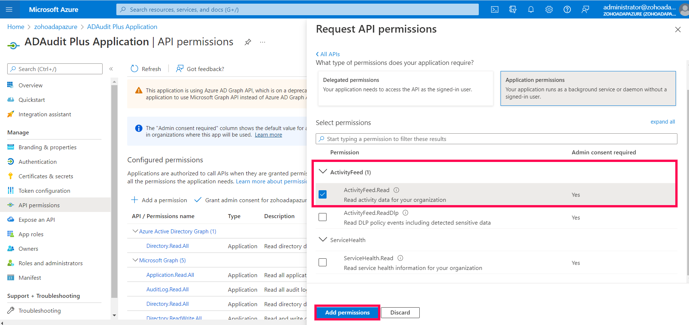Open the portal hamburger menu
The height and width of the screenshot is (325, 689).
pyautogui.click(x=9, y=9)
